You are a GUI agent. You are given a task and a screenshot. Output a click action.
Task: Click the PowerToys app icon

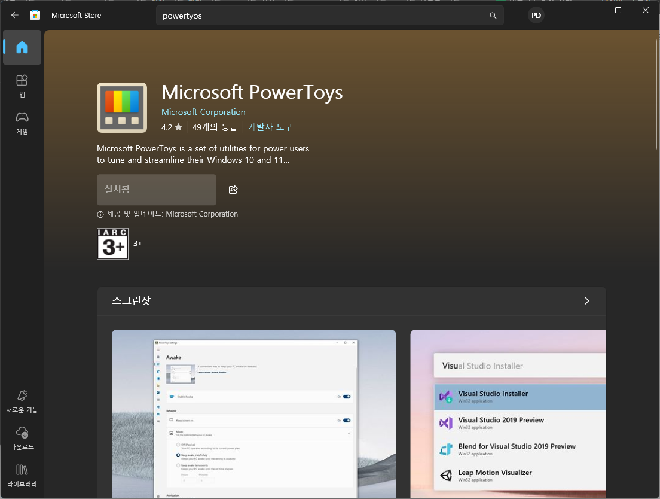point(122,108)
